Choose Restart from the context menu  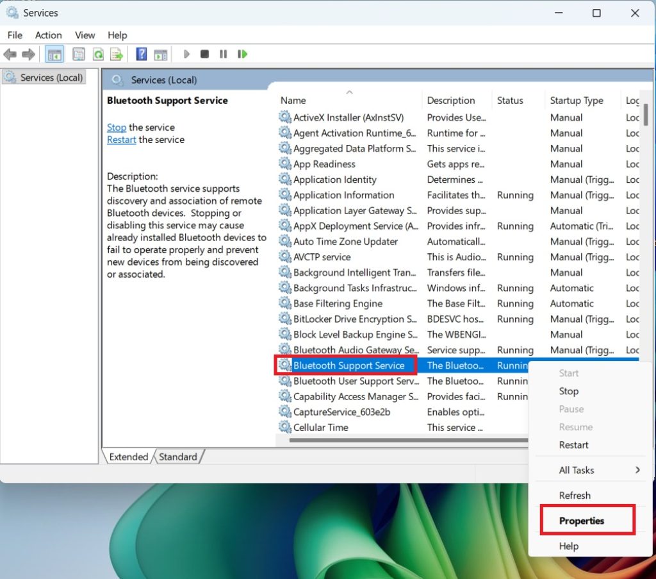(590, 444)
